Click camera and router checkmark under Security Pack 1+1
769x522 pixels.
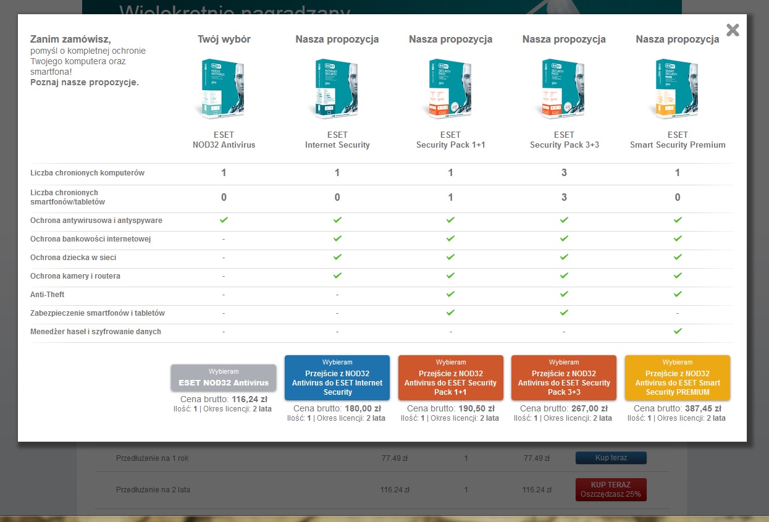(x=450, y=276)
